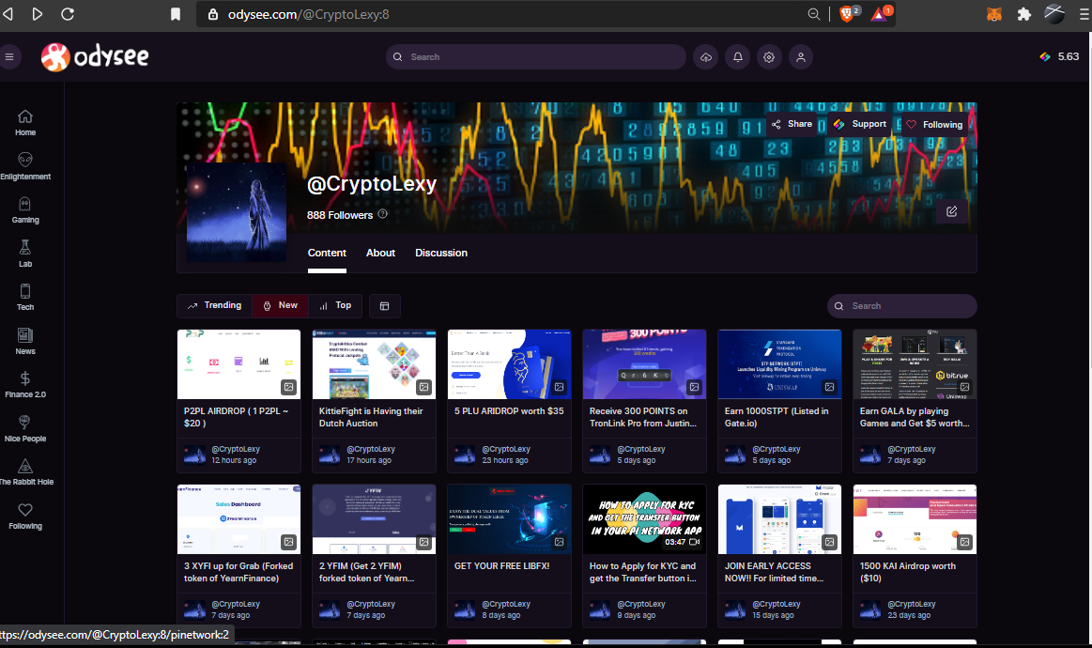Open the settings gear in header
The height and width of the screenshot is (648, 1092).
pos(769,57)
